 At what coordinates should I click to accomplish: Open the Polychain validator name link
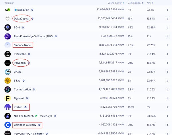tap(20, 63)
